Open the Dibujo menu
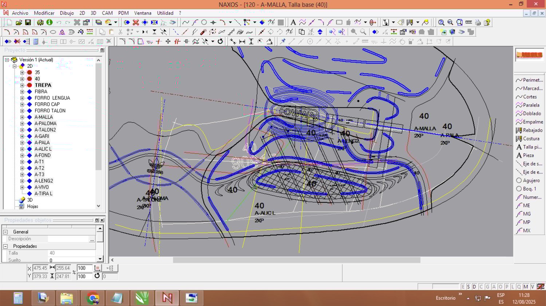Viewport: 546px width, 306px height. pos(67,13)
